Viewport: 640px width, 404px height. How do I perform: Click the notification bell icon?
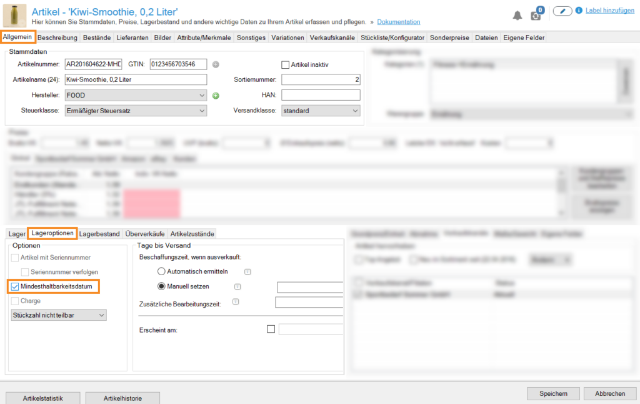click(x=517, y=15)
